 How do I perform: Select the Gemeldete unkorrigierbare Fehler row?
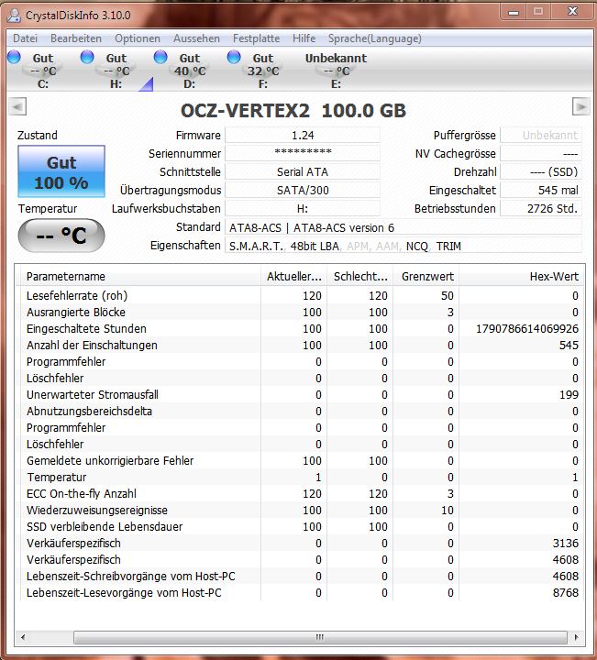click(300, 460)
